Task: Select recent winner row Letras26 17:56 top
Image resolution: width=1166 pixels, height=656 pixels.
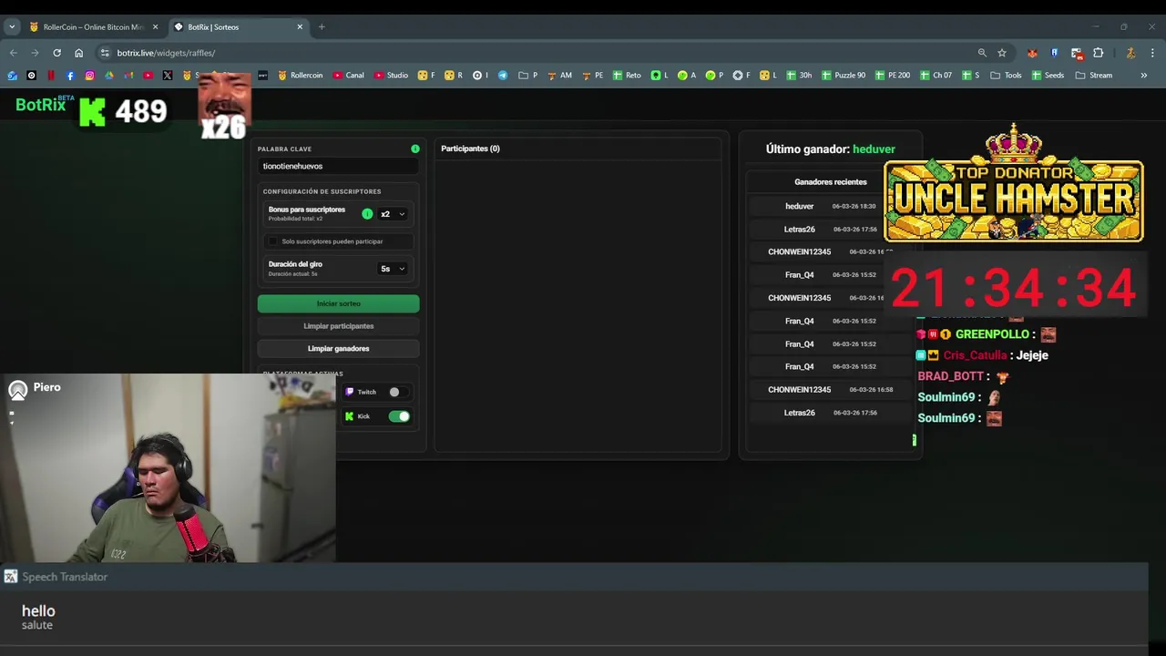Action: pos(831,230)
